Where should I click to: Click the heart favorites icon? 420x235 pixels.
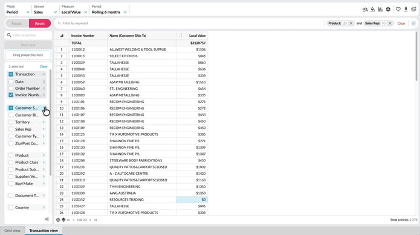pos(398,10)
